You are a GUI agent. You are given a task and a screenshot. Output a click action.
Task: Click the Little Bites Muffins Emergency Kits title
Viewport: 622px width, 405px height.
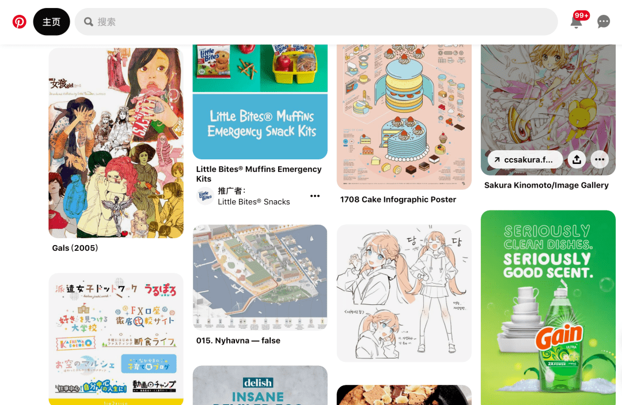pyautogui.click(x=259, y=174)
